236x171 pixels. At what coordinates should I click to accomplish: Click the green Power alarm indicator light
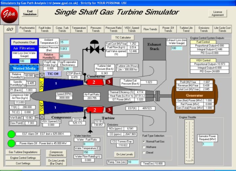[x=12, y=143]
